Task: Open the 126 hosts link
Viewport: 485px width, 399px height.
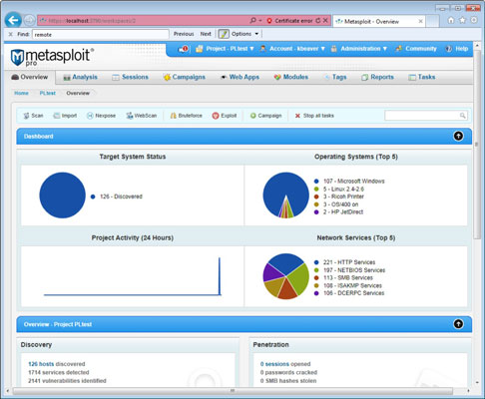Action: (41, 364)
